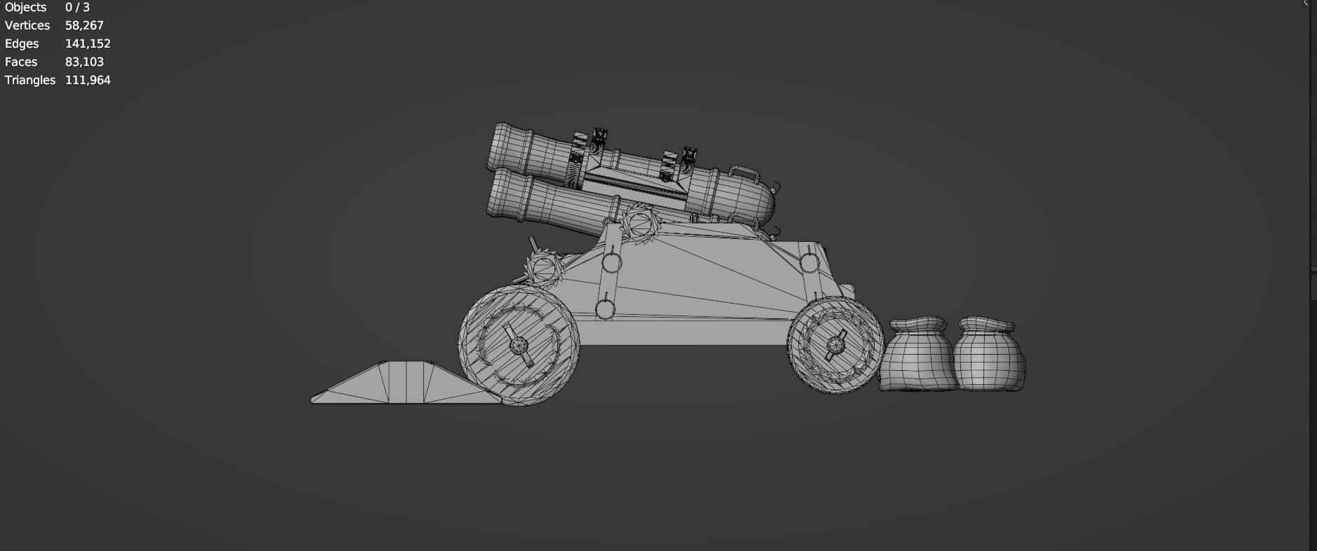The image size is (1317, 551).
Task: Click the face count 83,103
Action: click(84, 62)
